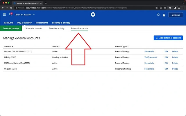Bookmark this page with star icon
186x116 pixels.
tap(165, 8)
